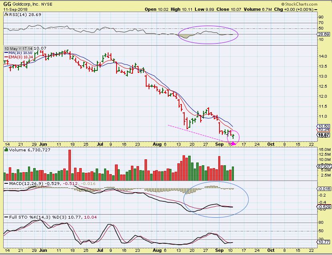Click the 10.50 moving average price tag
This screenshot has width=332, height=255.
tap(323, 126)
